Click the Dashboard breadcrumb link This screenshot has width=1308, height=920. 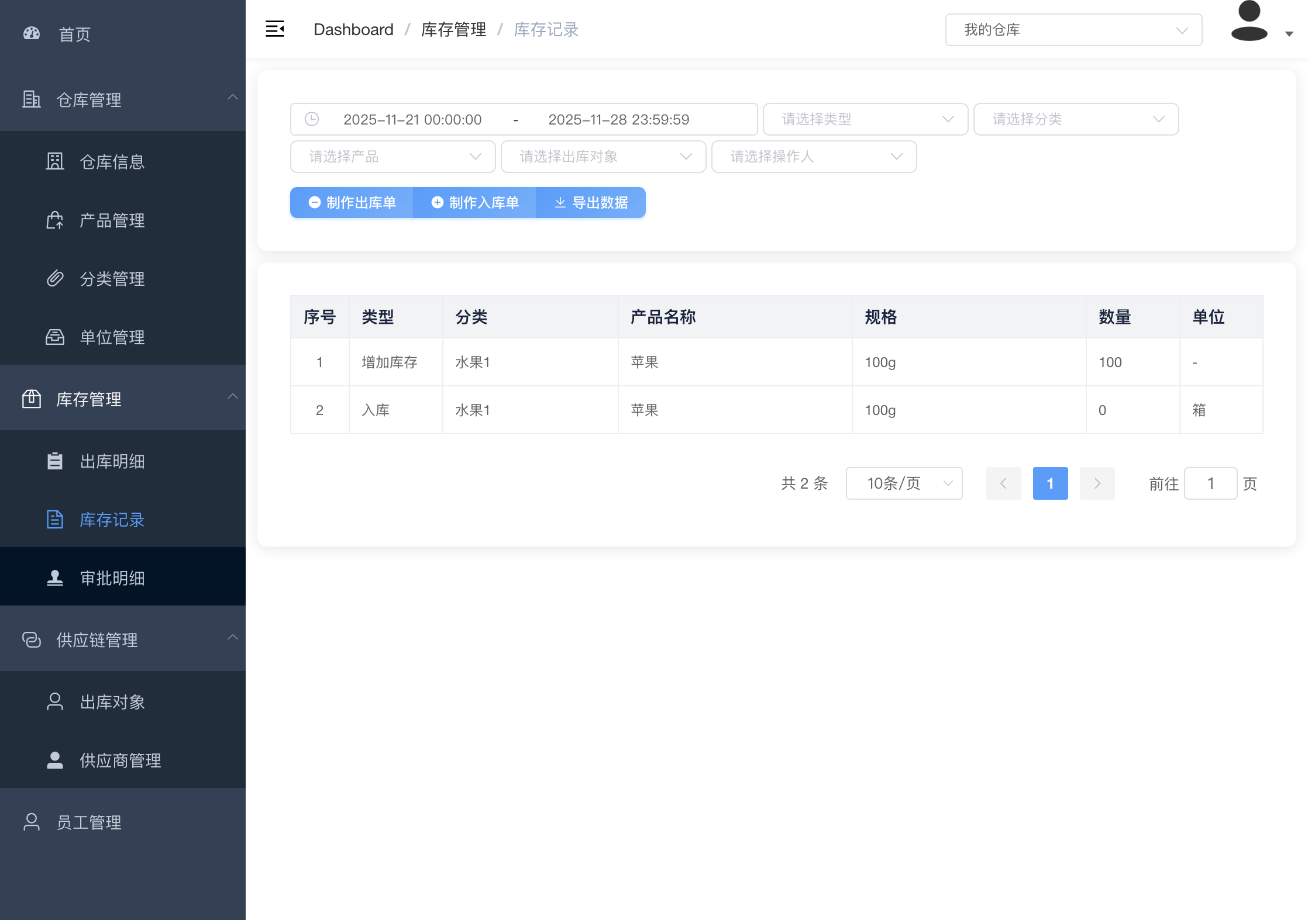(353, 30)
